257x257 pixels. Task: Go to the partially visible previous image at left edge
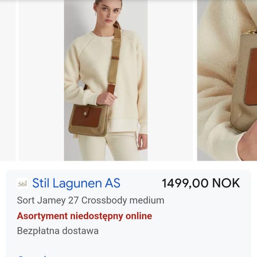8,80
